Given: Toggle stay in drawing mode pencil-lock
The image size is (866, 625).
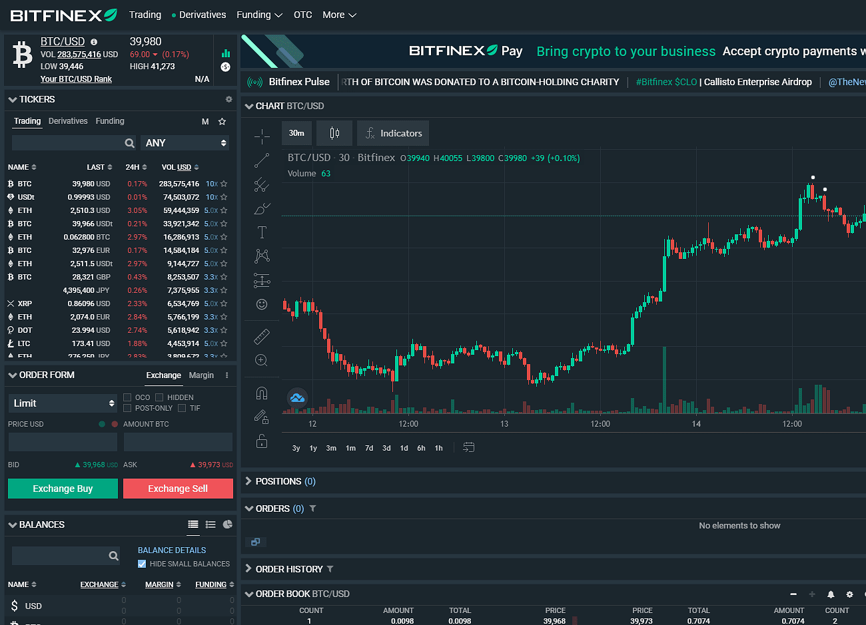Looking at the screenshot, I should tap(262, 417).
